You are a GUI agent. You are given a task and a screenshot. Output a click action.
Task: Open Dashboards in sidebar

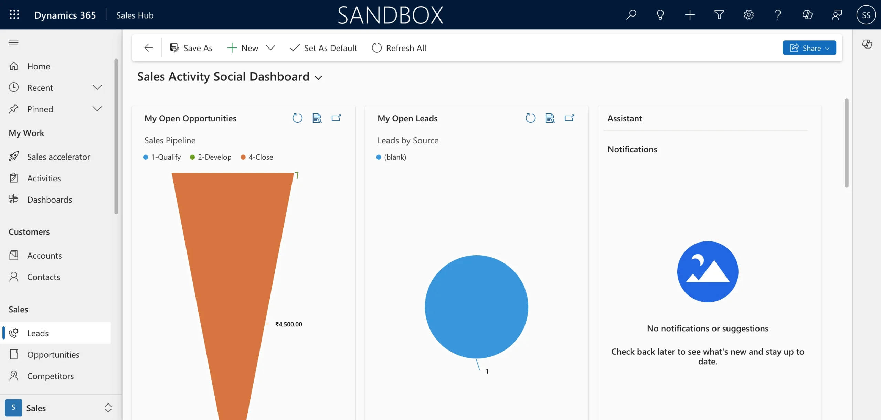[x=56, y=199]
